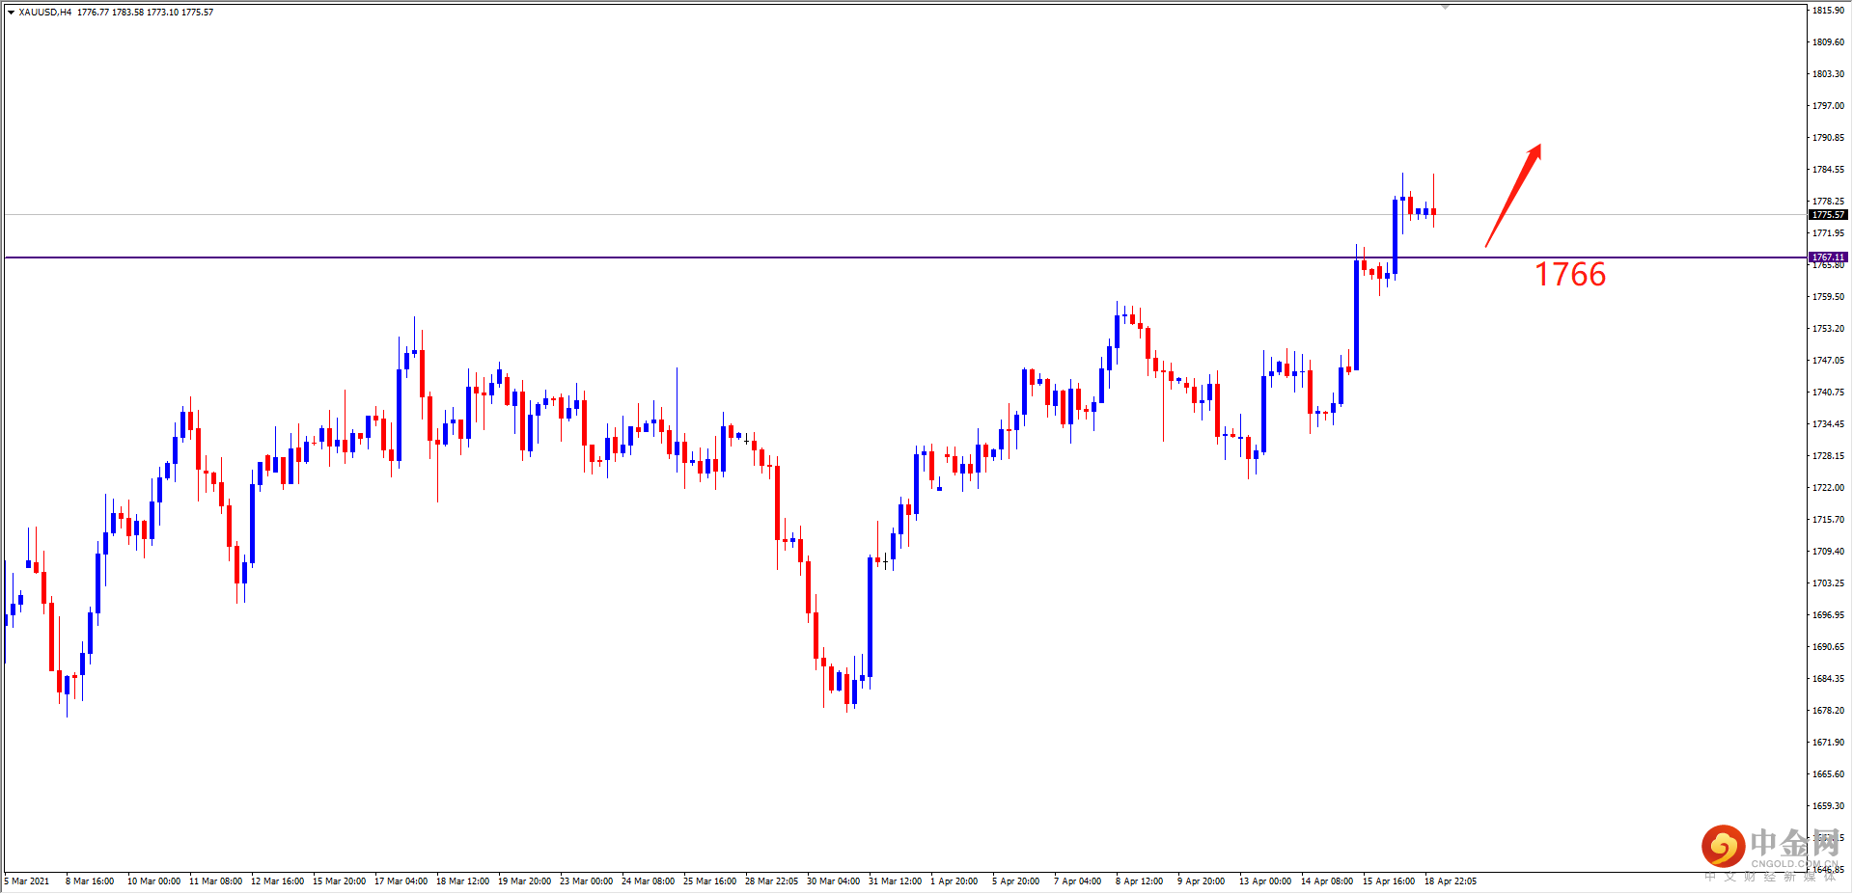Click the 1753.20 price axis label

coord(1828,329)
